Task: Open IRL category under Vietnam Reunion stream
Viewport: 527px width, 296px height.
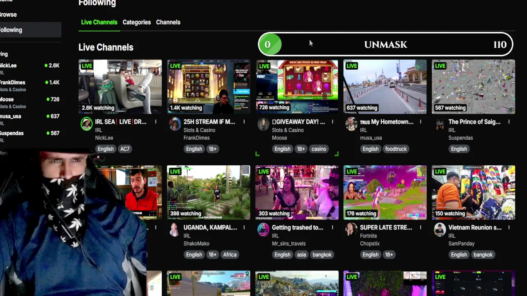Action: coord(452,236)
